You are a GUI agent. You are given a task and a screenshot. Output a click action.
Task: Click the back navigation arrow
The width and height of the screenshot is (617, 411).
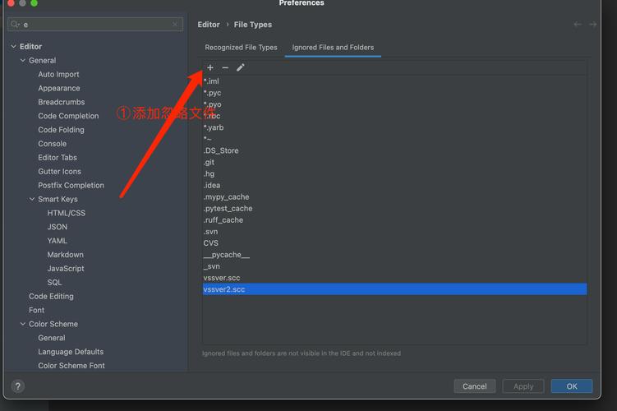[x=578, y=25]
